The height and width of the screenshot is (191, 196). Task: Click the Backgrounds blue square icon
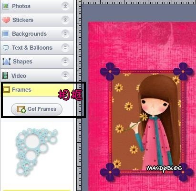(6, 34)
